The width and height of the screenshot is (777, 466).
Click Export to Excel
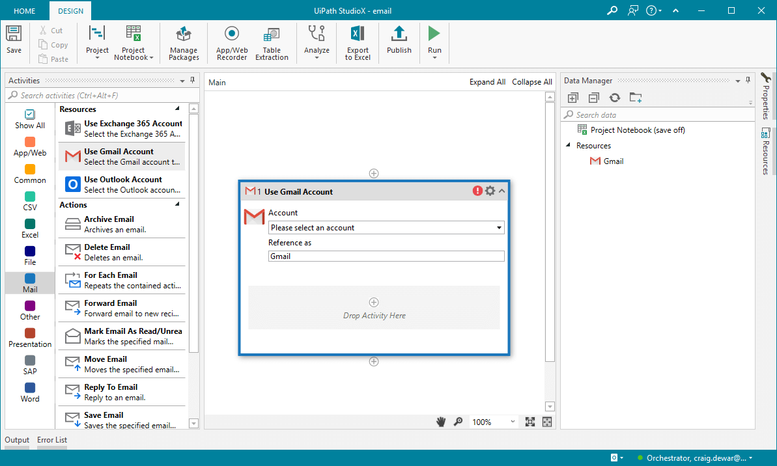358,42
